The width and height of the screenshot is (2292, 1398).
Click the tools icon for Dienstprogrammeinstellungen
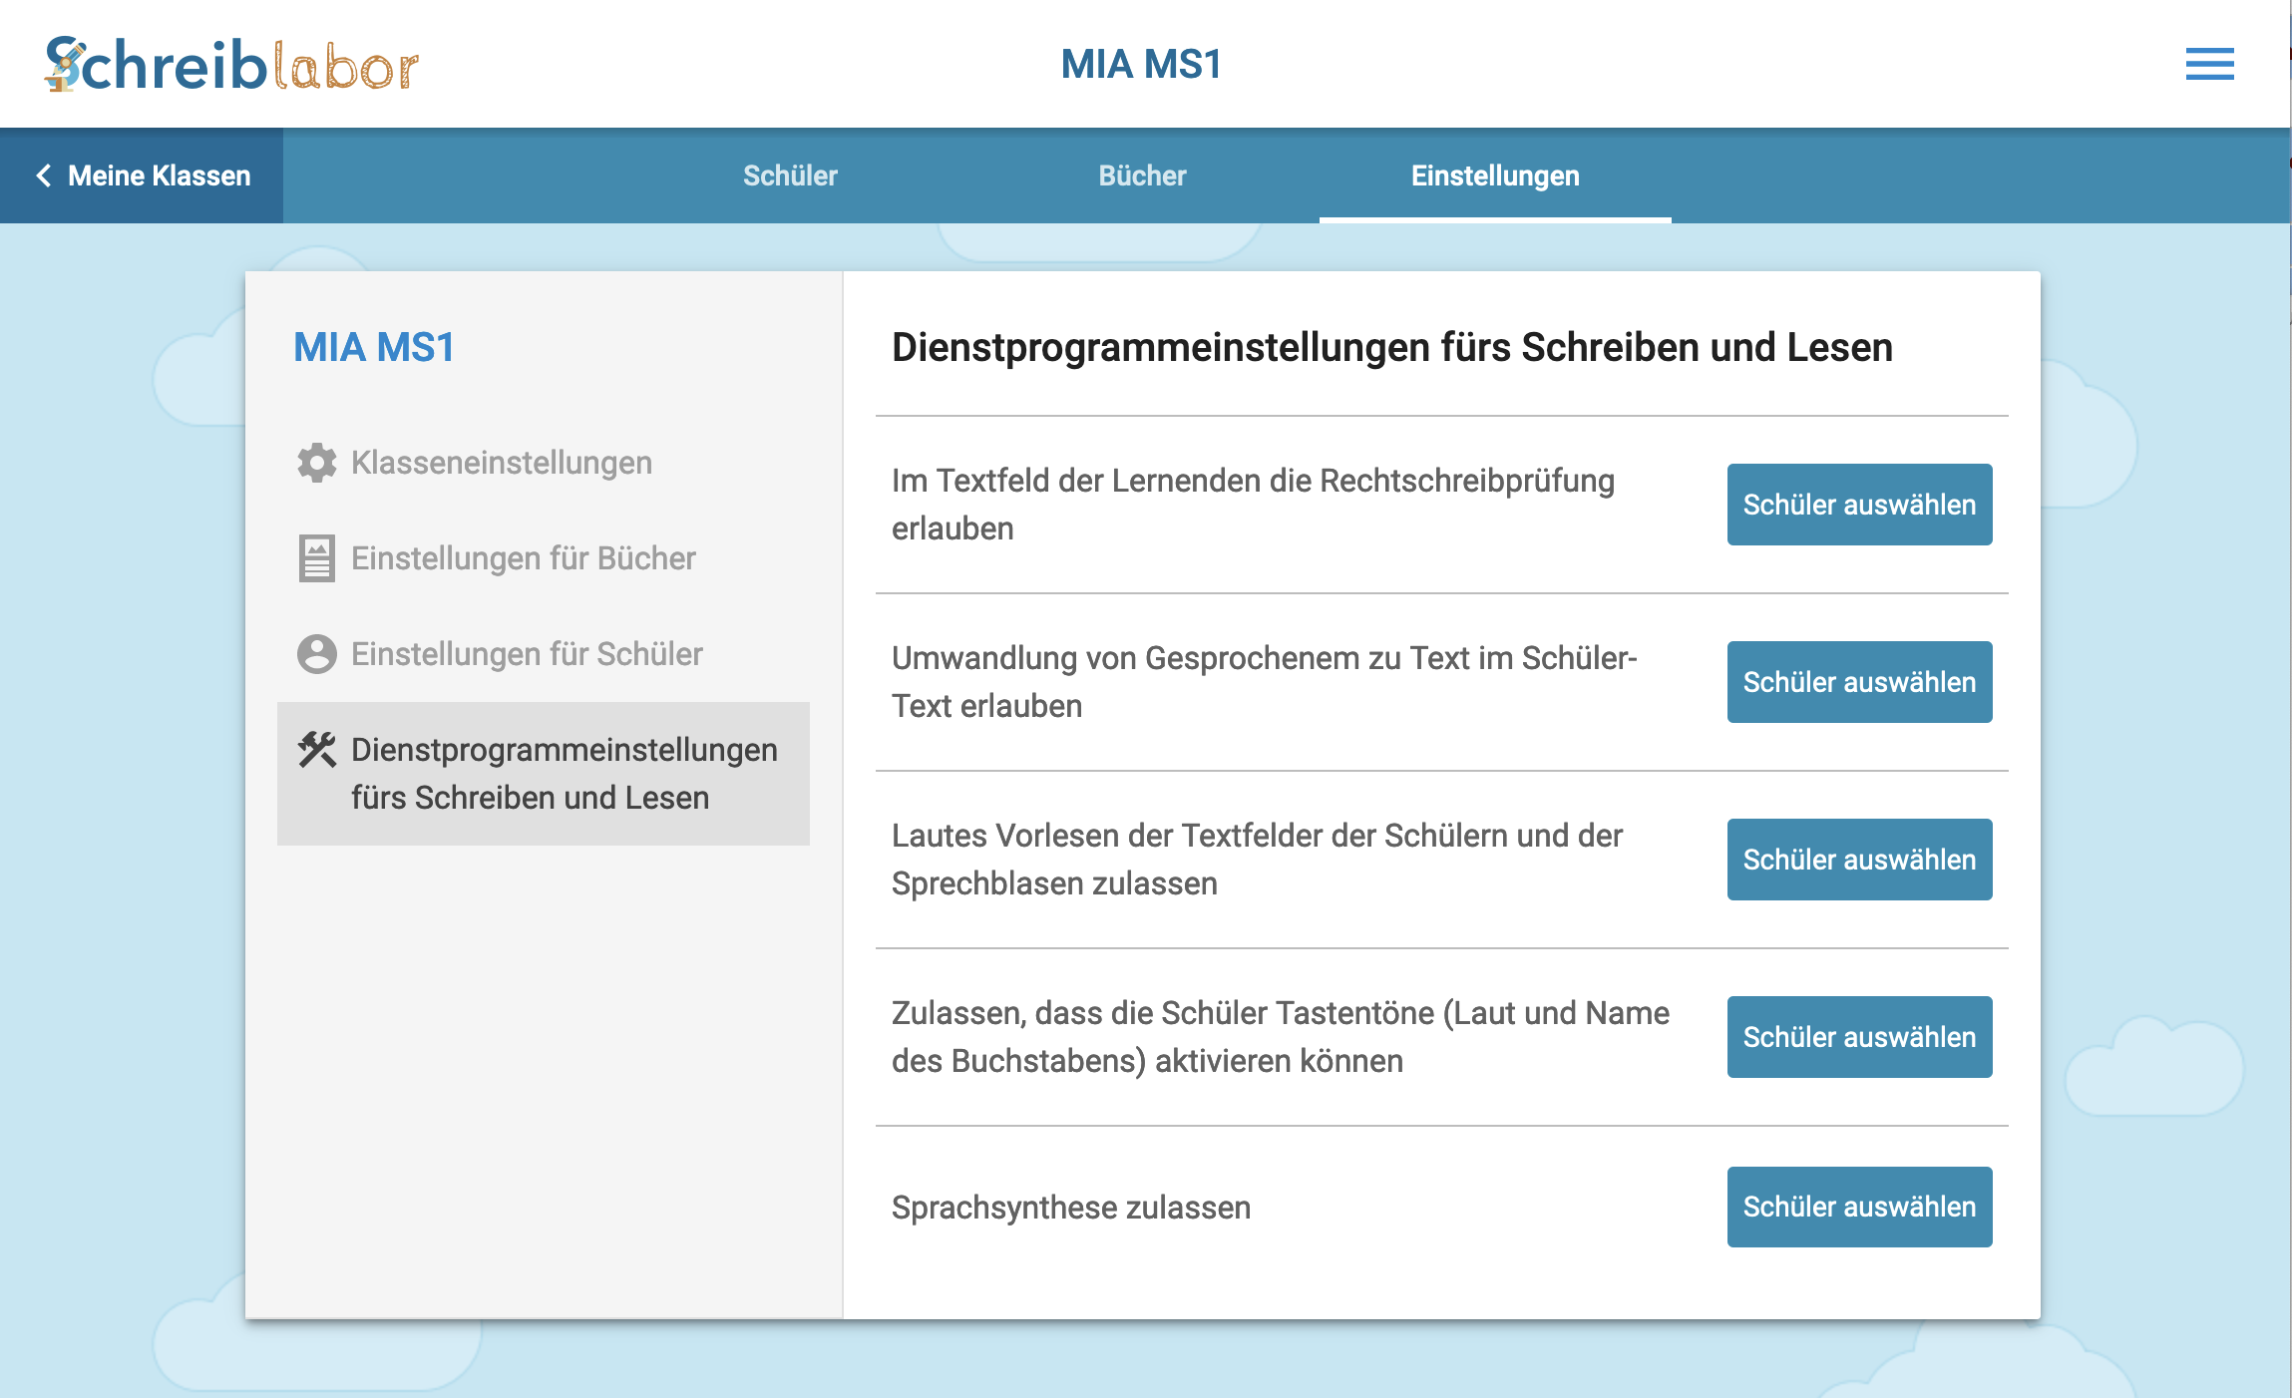[x=317, y=750]
